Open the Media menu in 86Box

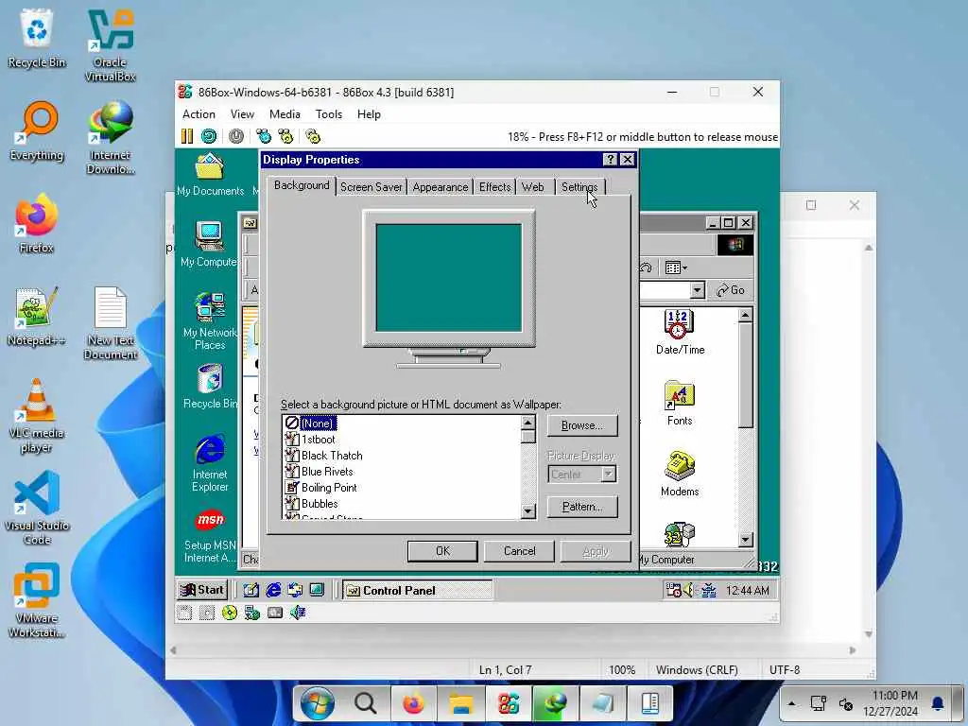285,114
